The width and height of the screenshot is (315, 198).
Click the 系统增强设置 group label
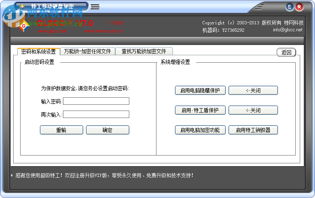175,62
